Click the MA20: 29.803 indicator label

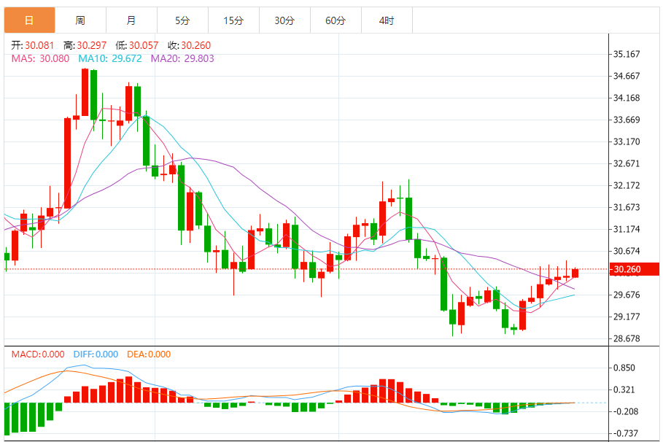(182, 58)
